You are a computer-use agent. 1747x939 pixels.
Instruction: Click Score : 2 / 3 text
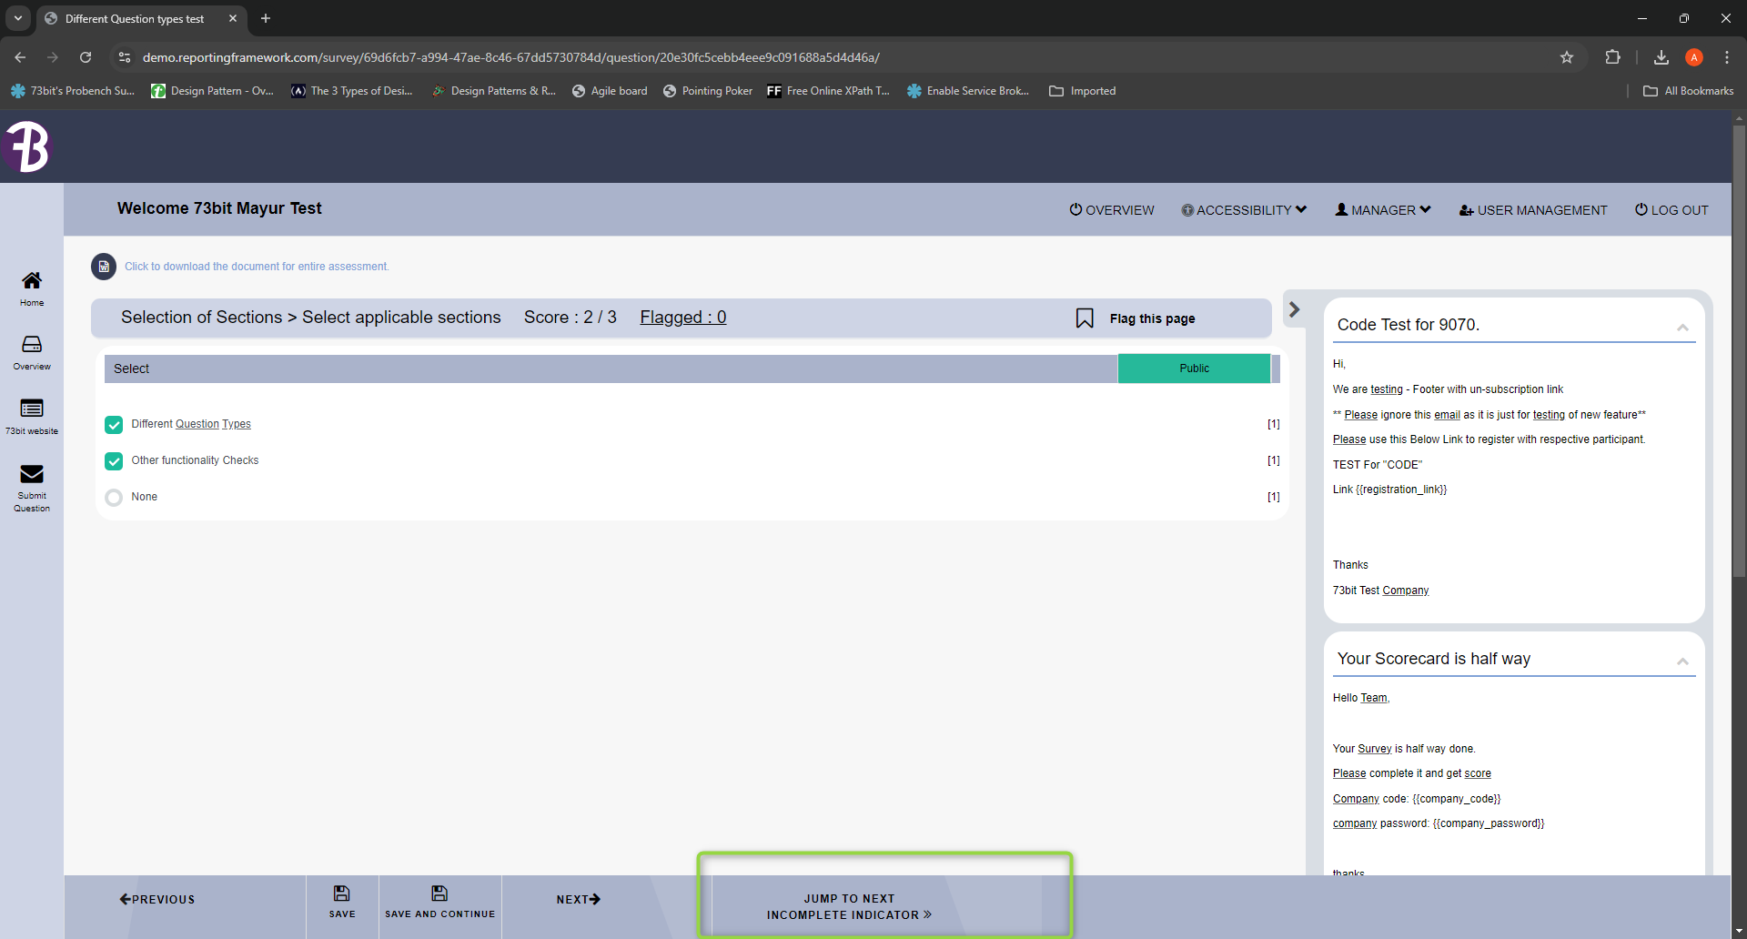[x=570, y=317]
